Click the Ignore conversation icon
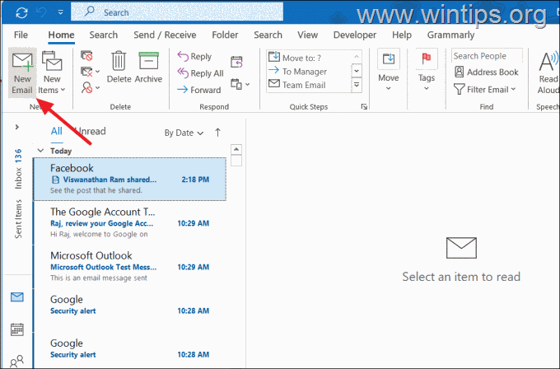Image resolution: width=560 pixels, height=369 pixels. (x=86, y=56)
